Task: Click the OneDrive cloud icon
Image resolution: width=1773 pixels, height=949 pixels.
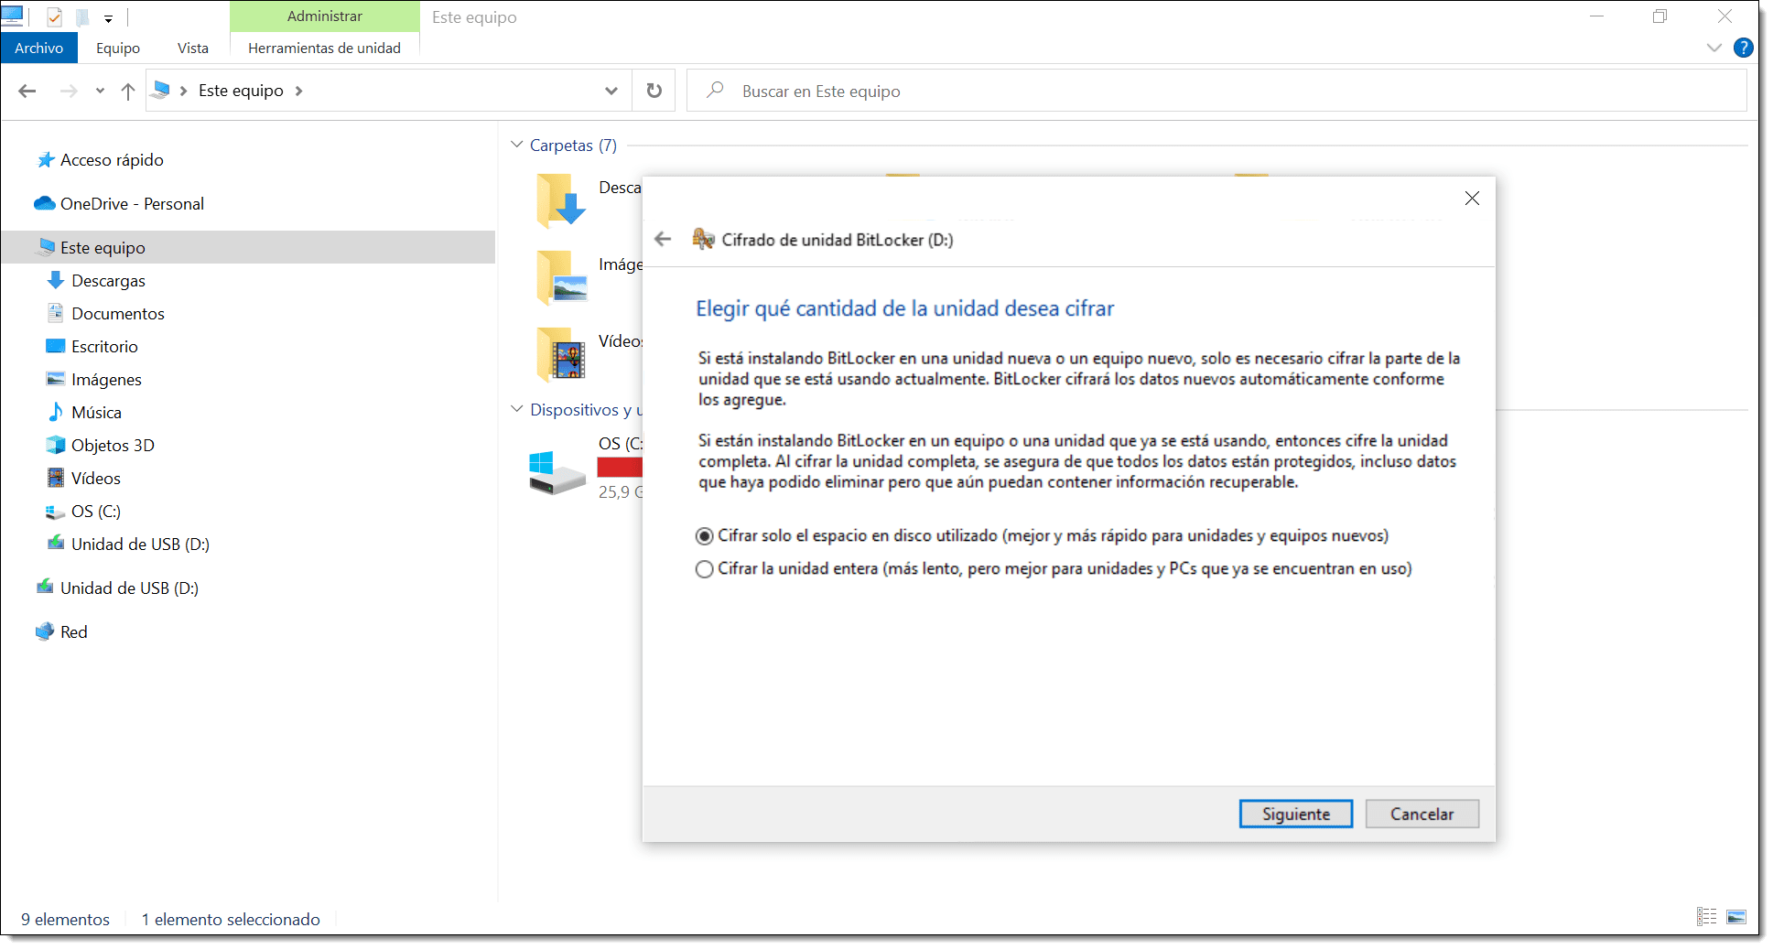Action: click(x=45, y=203)
